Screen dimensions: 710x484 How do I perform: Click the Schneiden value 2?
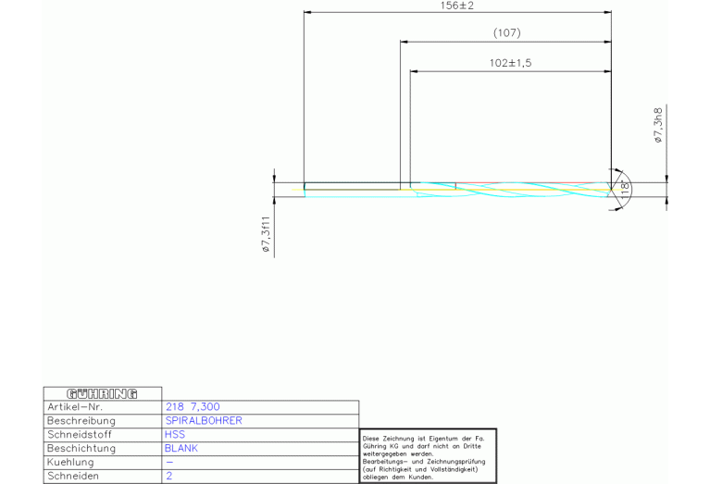pyautogui.click(x=169, y=477)
